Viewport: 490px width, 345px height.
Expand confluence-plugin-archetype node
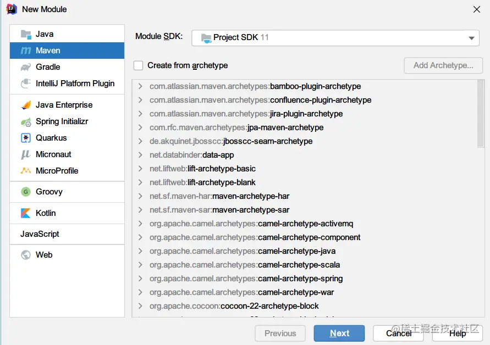140,100
